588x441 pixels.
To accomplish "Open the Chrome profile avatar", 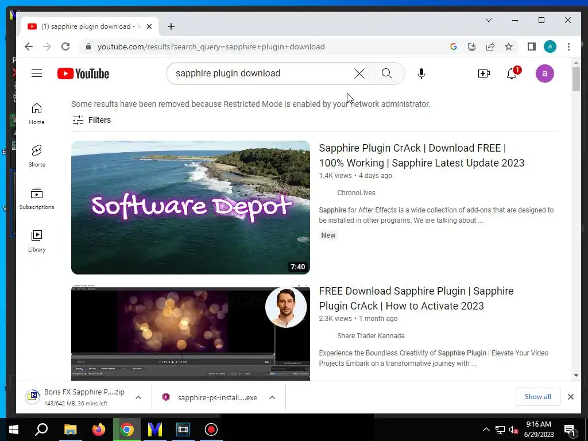I will pyautogui.click(x=550, y=47).
